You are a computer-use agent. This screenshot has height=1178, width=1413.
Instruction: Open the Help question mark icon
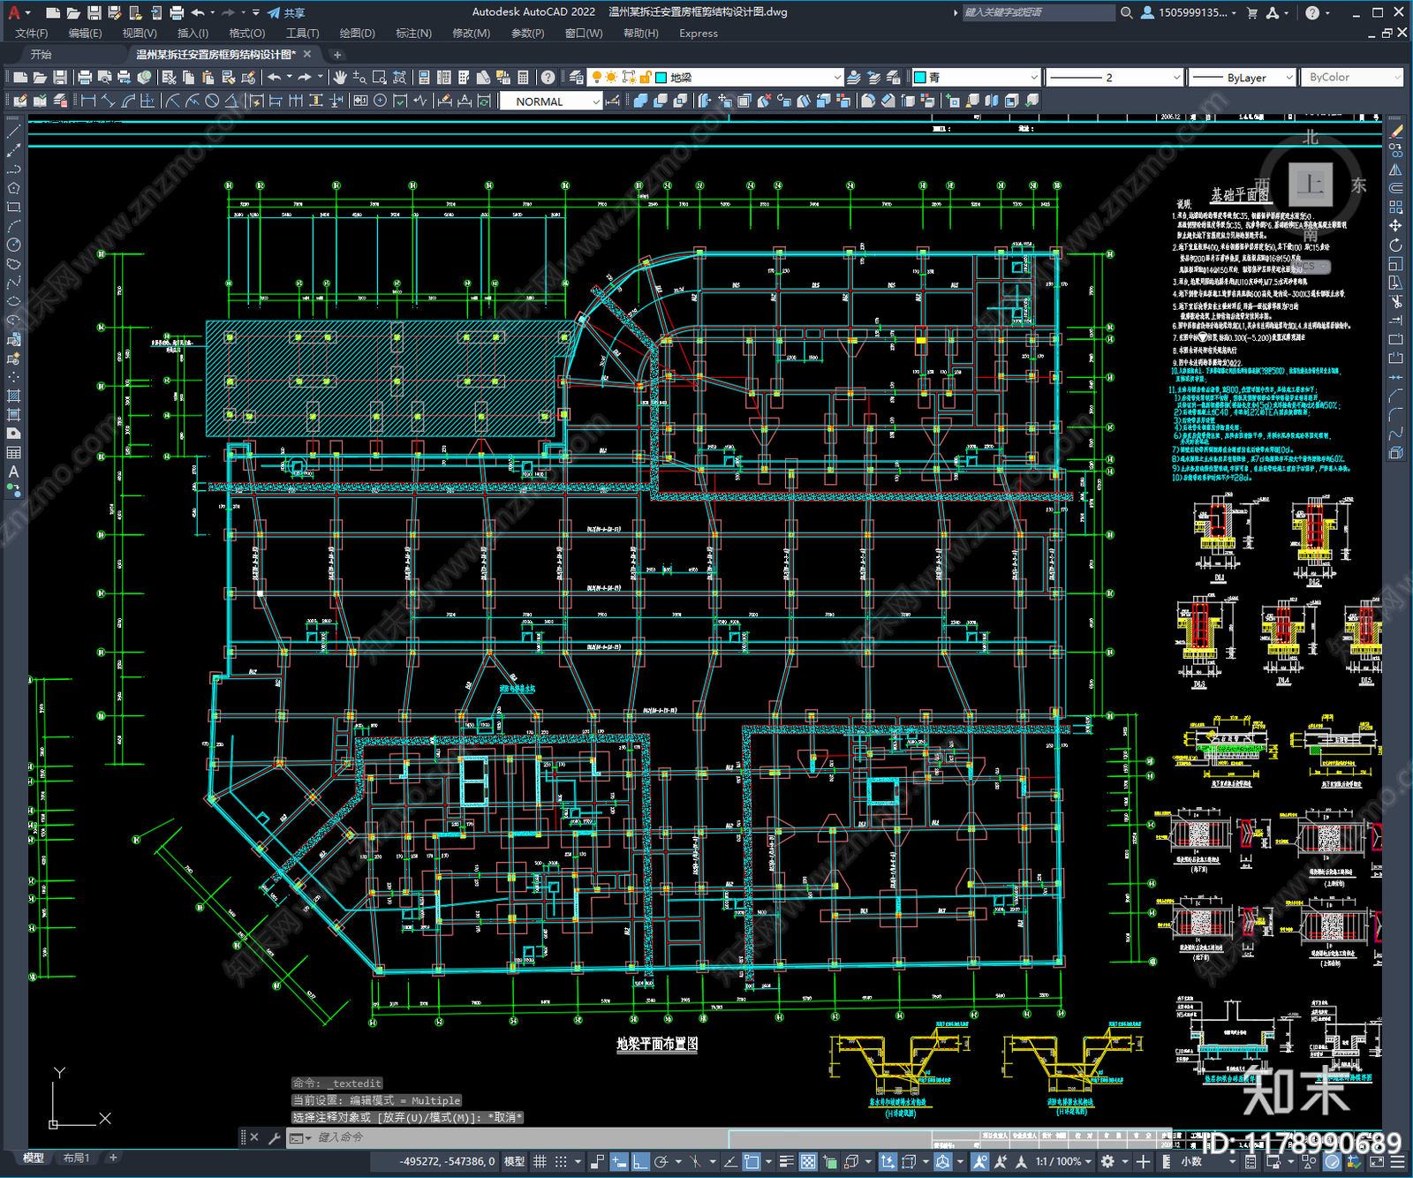click(x=548, y=78)
